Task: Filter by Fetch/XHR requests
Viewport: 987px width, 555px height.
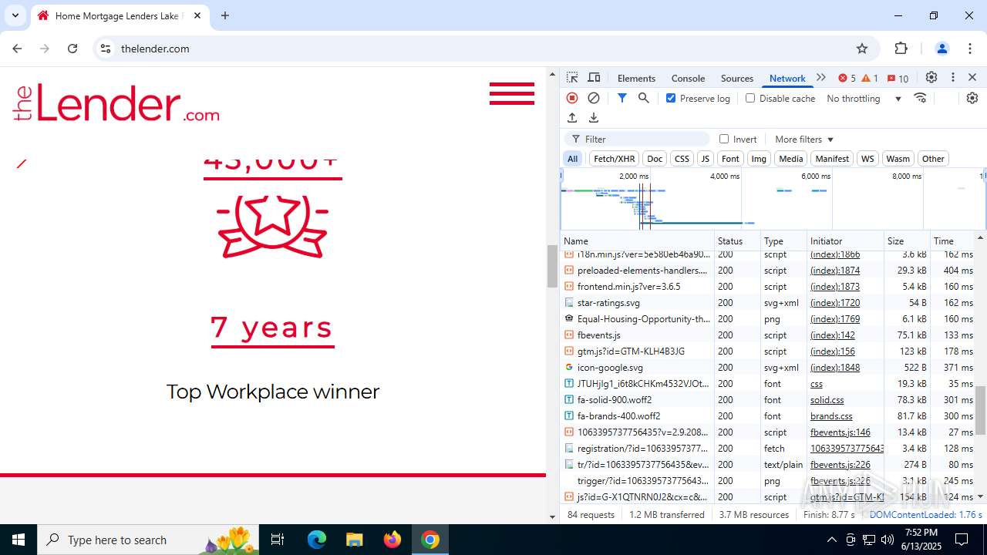Action: pos(614,159)
